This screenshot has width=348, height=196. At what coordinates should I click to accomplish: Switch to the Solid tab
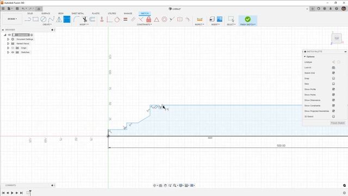(30, 14)
